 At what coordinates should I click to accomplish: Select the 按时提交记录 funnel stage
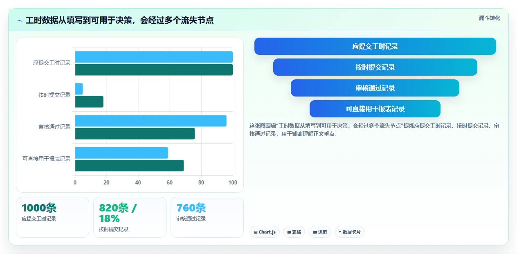click(x=375, y=67)
